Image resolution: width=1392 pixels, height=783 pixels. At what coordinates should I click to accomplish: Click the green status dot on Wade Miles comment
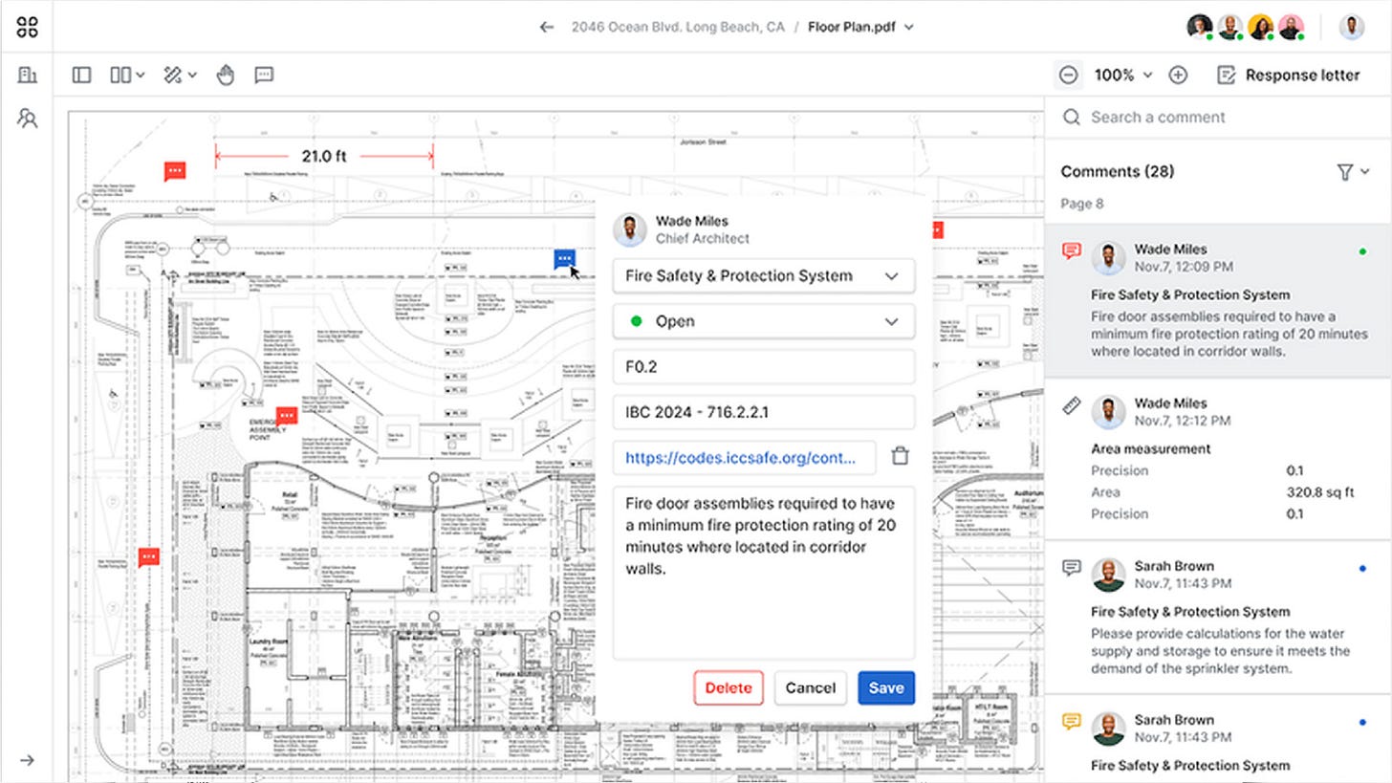1362,251
